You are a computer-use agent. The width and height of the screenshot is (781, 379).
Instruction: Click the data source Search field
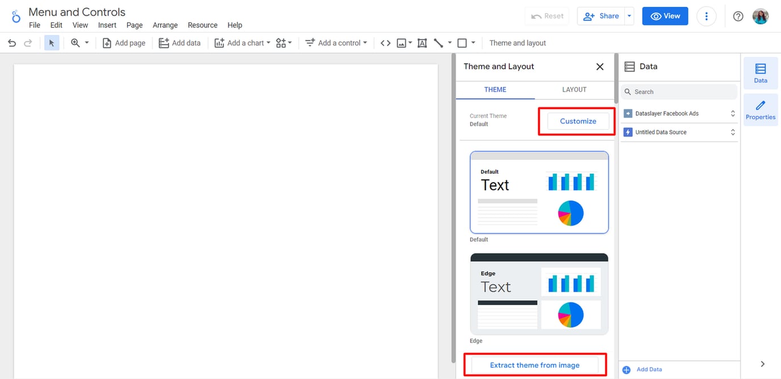point(679,91)
